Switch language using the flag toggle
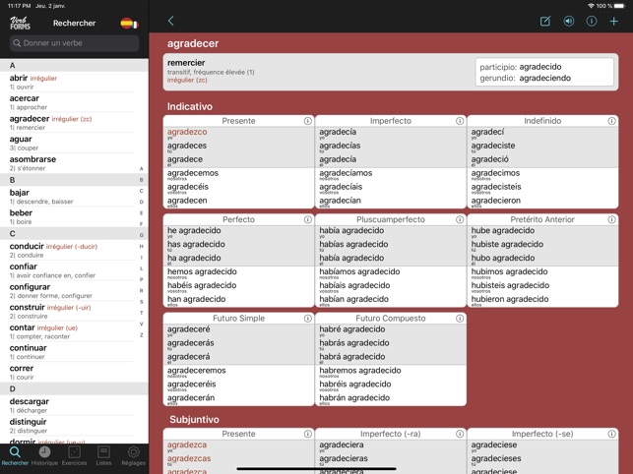Viewport: 633px width, 474px height. [x=128, y=24]
